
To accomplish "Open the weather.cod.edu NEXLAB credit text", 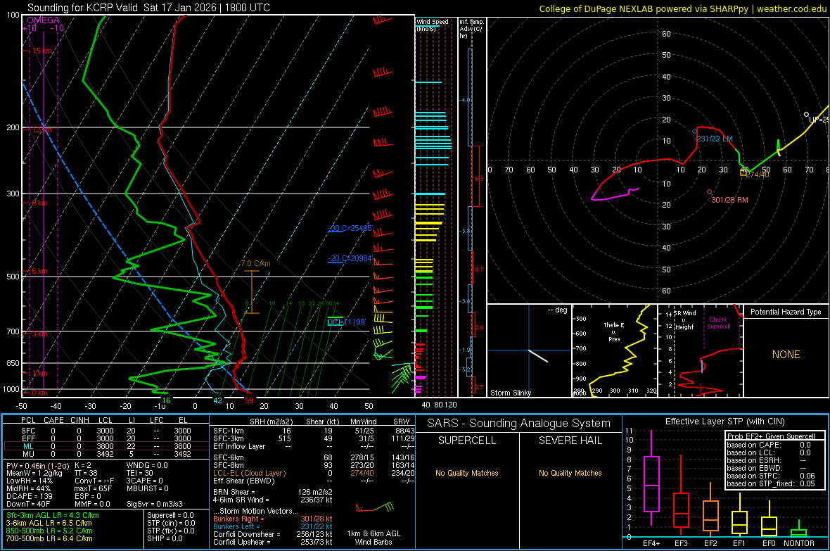I will (682, 8).
